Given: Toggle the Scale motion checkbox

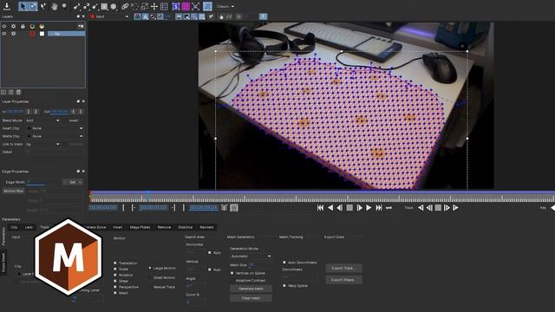Looking at the screenshot, I should tap(115, 270).
